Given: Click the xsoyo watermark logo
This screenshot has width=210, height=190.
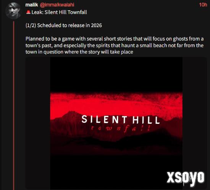Looking at the screenshot, I should tap(186, 178).
